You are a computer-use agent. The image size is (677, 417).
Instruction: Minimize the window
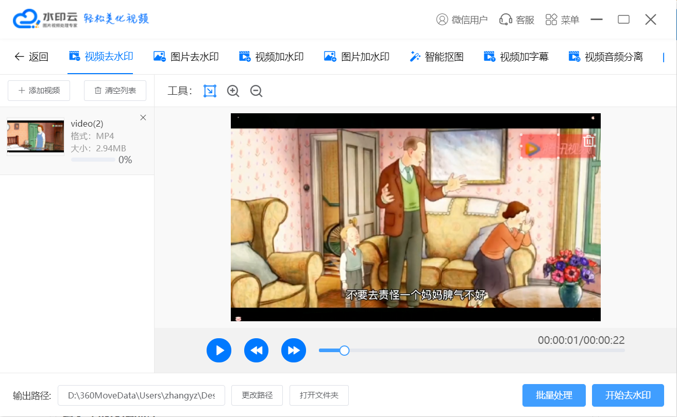[x=597, y=20]
